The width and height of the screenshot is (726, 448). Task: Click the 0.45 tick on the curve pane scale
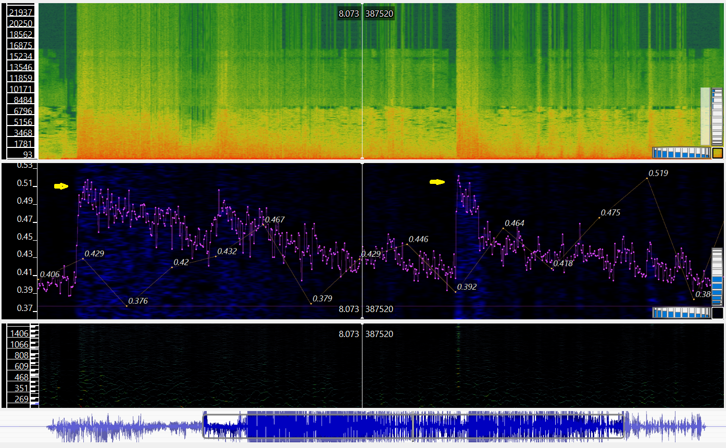point(25,237)
